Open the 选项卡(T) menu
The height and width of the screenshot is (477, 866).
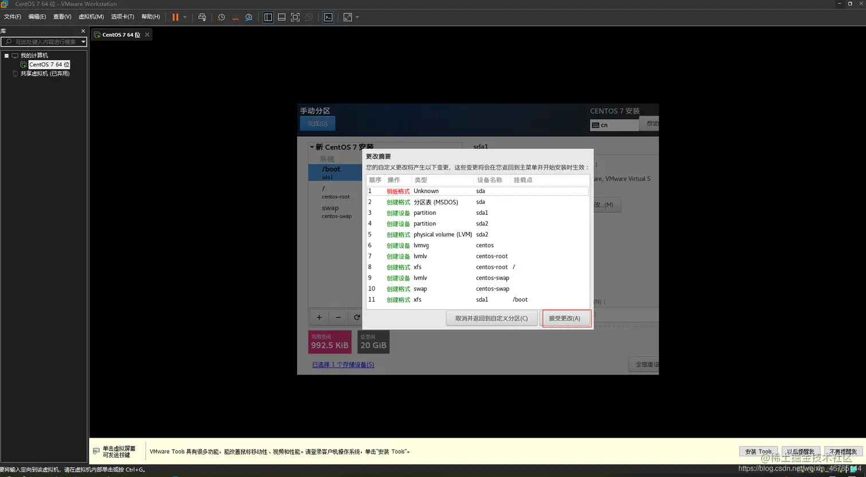point(123,17)
